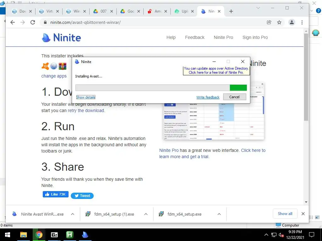
Task: Expand options for Ninite Avast WinR....exe download
Action: coord(73,214)
